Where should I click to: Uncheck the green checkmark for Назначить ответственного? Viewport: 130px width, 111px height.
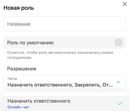click(x=120, y=103)
